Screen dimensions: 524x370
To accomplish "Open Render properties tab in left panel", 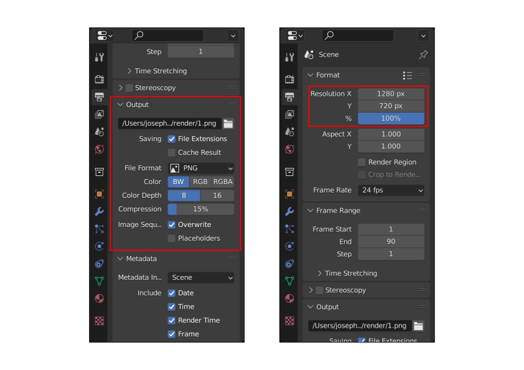I will [99, 79].
